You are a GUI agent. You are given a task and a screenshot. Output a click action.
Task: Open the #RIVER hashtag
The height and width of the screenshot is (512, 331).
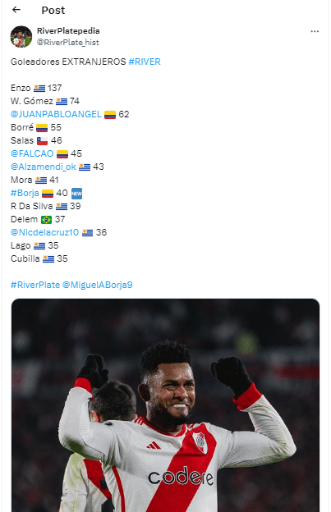click(145, 62)
